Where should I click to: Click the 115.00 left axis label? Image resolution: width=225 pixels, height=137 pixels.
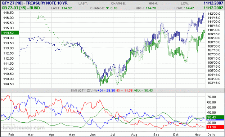point(8,28)
